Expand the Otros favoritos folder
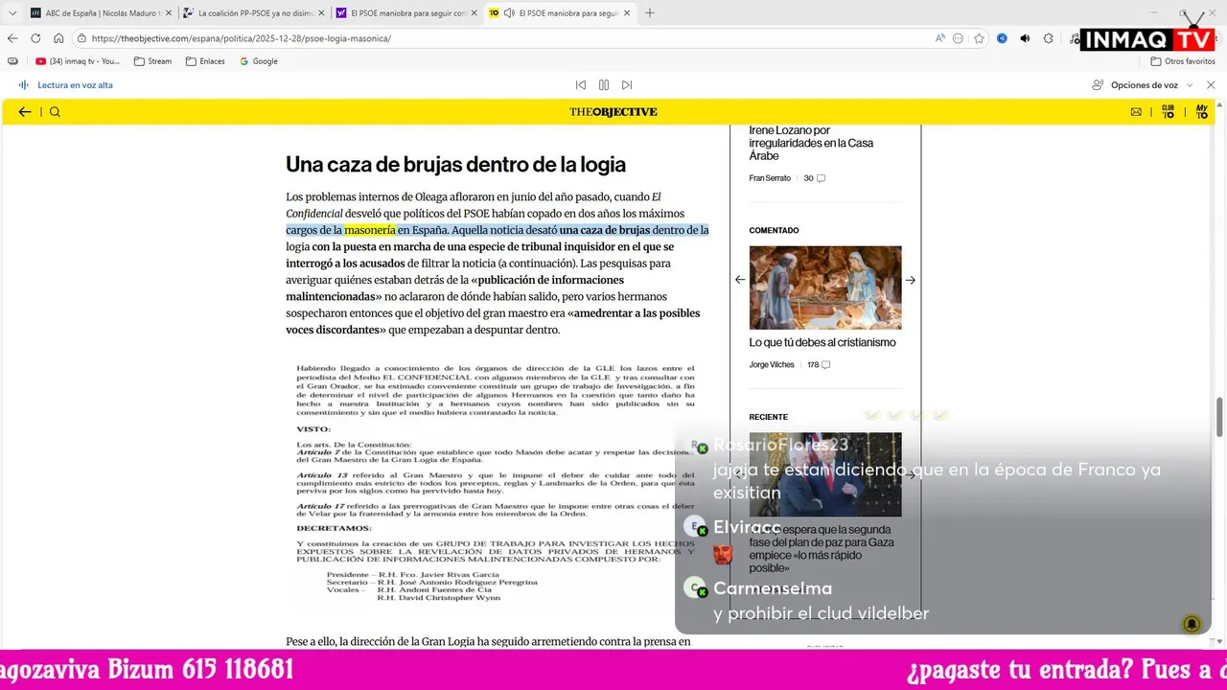This screenshot has height=690, width=1227. (1183, 61)
